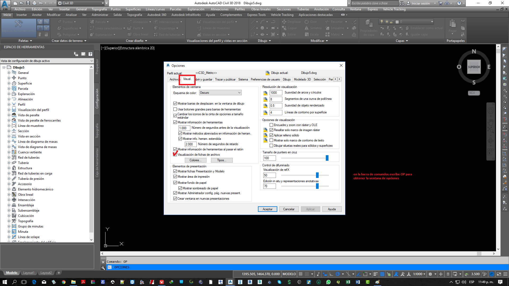
Task: Open Ayuda help button in dialog
Action: pyautogui.click(x=332, y=209)
